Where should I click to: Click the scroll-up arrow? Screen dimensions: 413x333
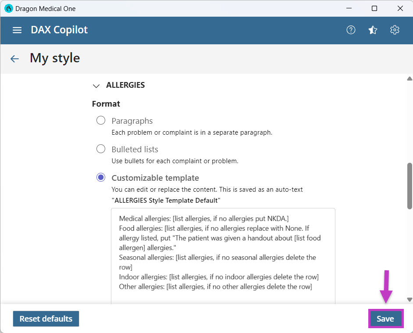409,79
